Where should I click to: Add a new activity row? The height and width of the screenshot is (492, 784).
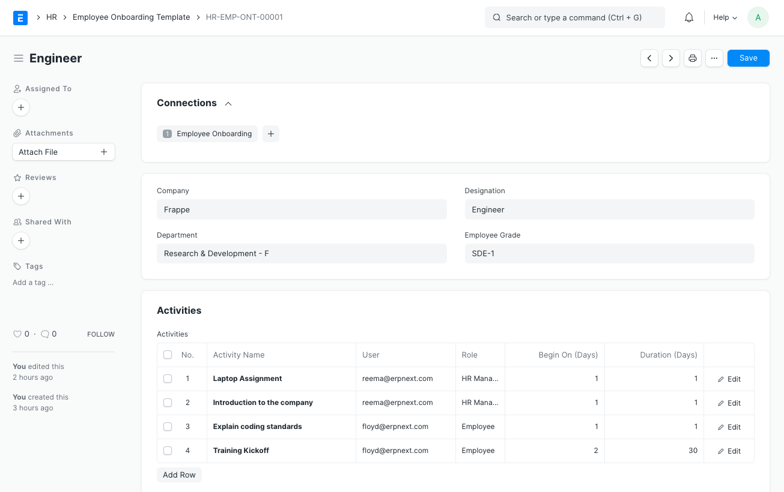[x=179, y=475]
